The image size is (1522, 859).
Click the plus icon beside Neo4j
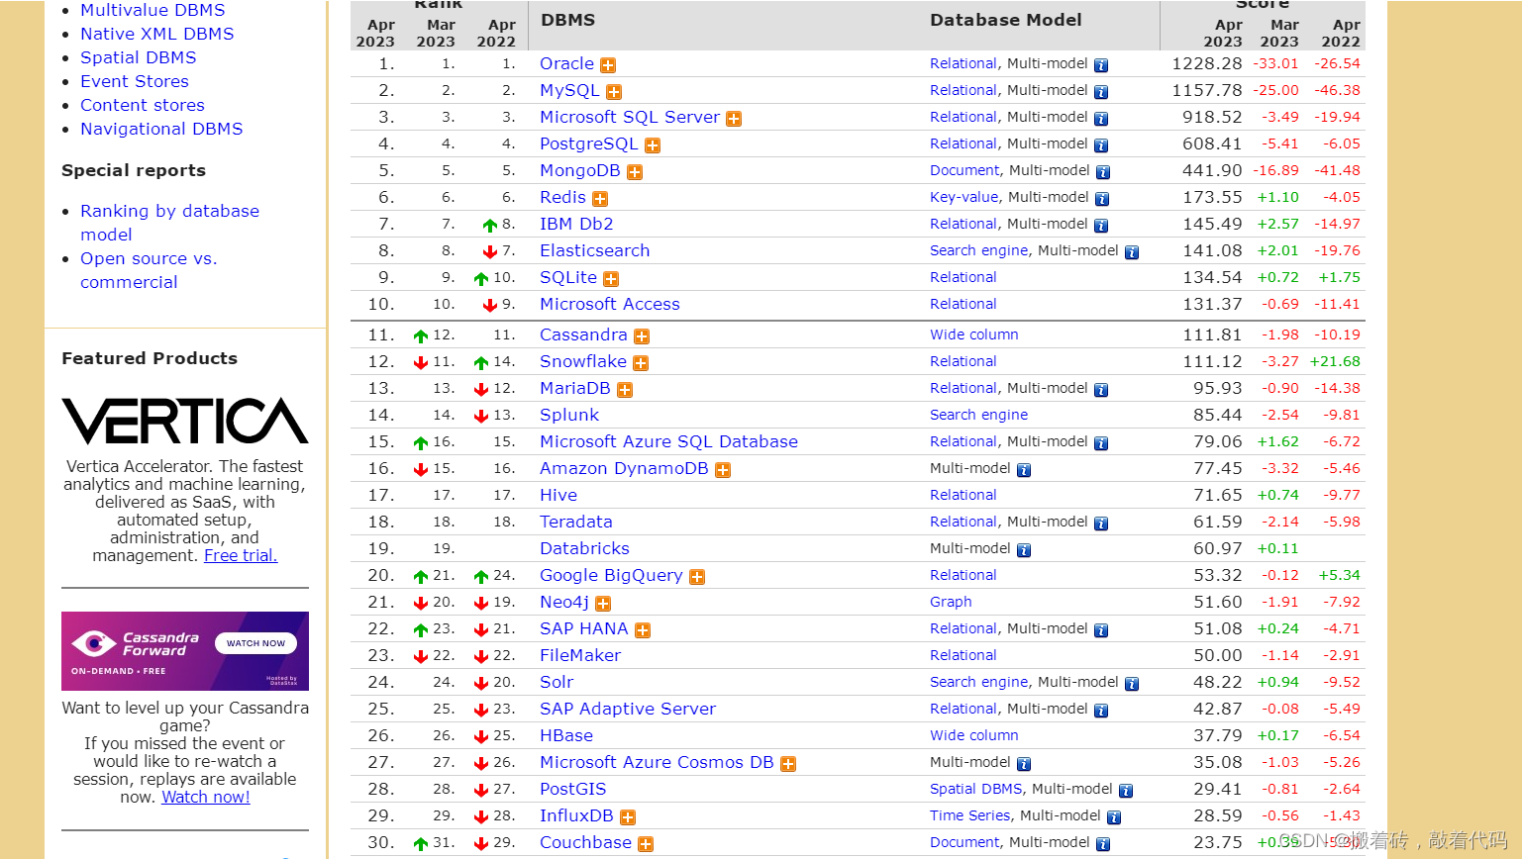pyautogui.click(x=603, y=604)
